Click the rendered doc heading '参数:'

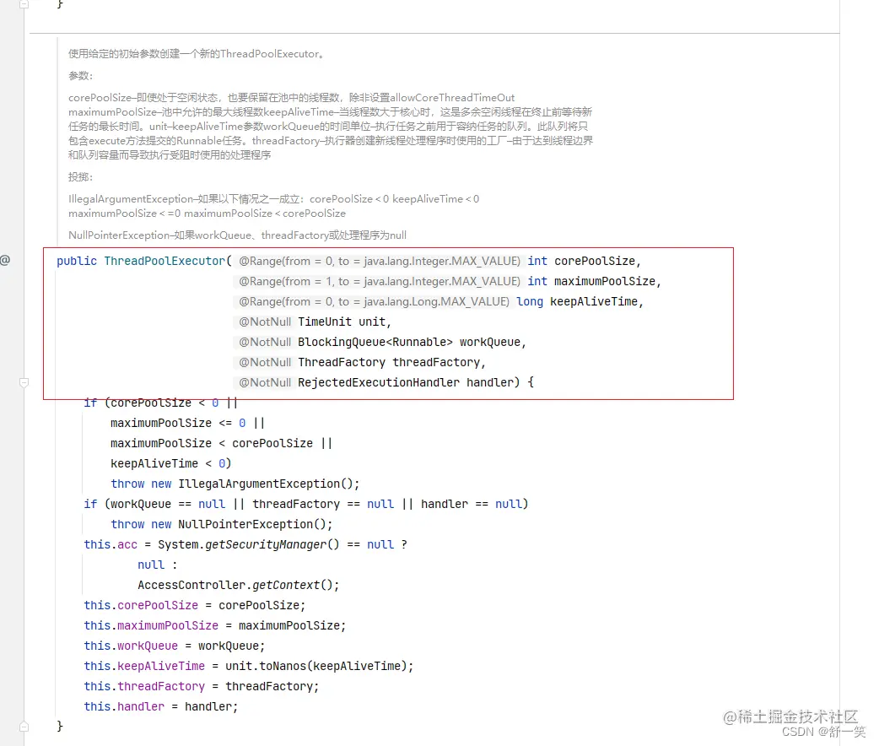tap(80, 76)
